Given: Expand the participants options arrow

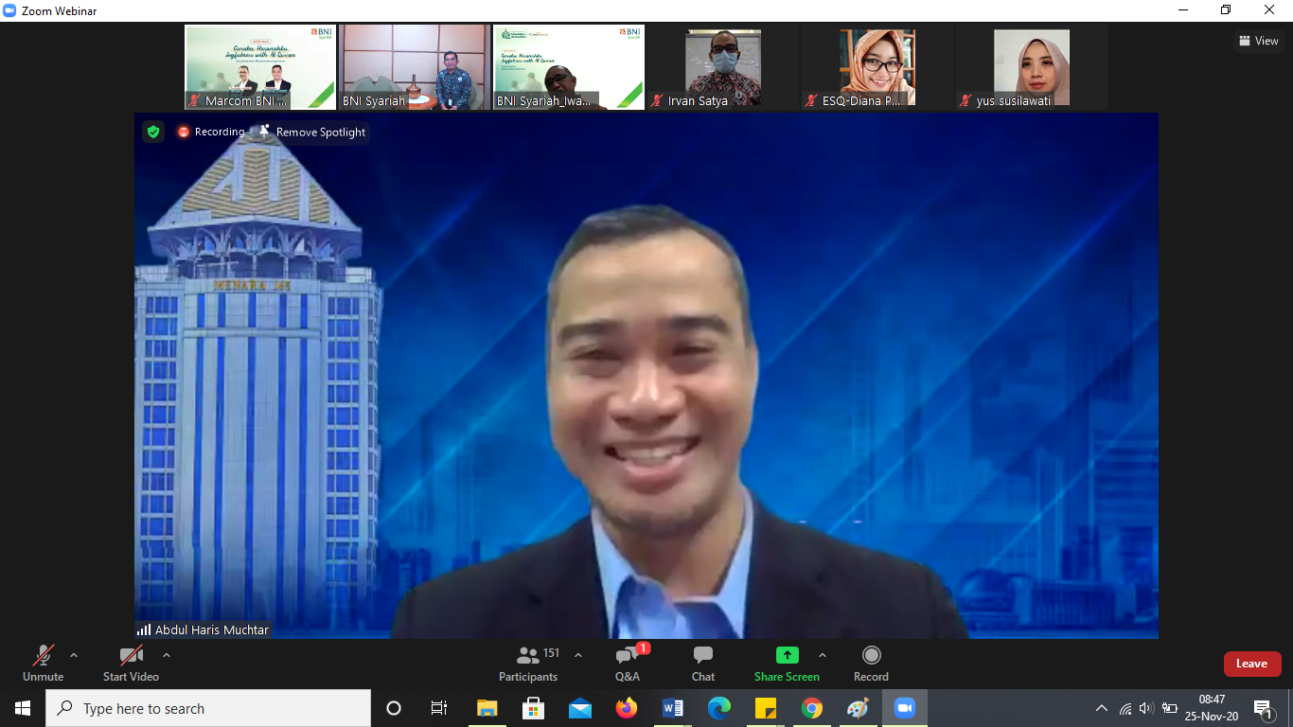Looking at the screenshot, I should 578,655.
